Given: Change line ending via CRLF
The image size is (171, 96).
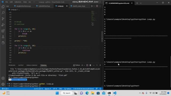Looking at the screenshot, I should pos(60,89).
